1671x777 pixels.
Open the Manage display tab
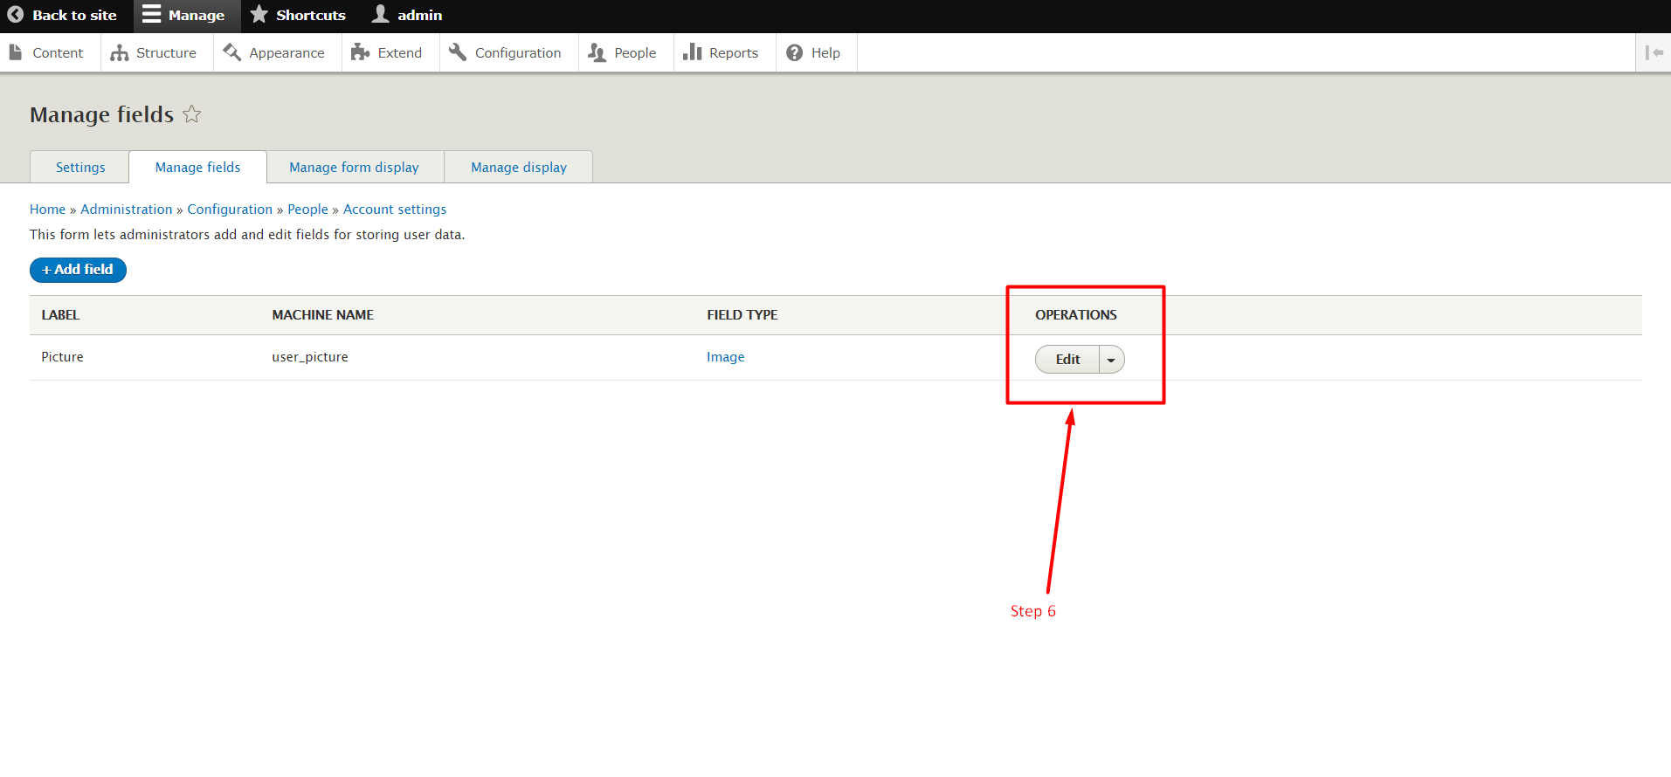pos(519,167)
